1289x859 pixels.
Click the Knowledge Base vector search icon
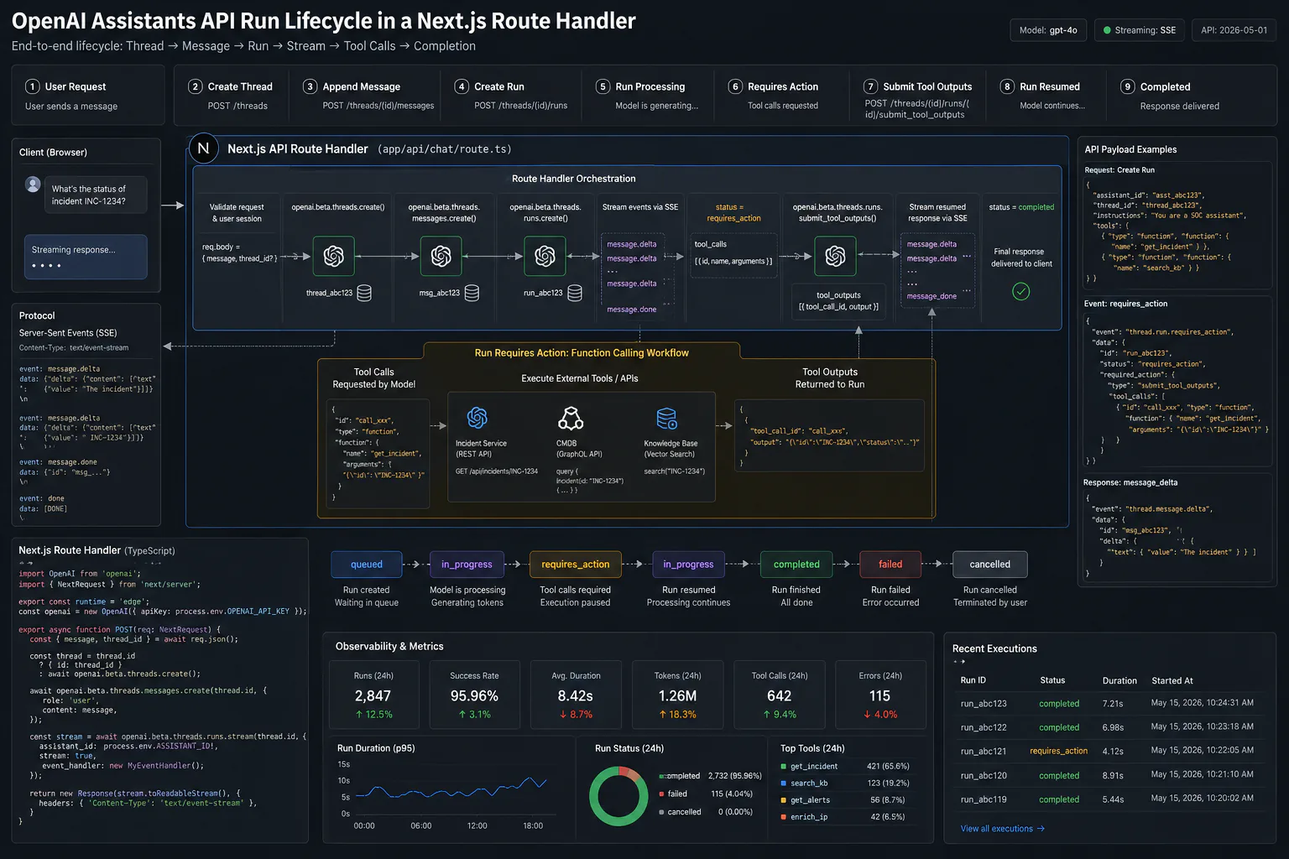[667, 418]
